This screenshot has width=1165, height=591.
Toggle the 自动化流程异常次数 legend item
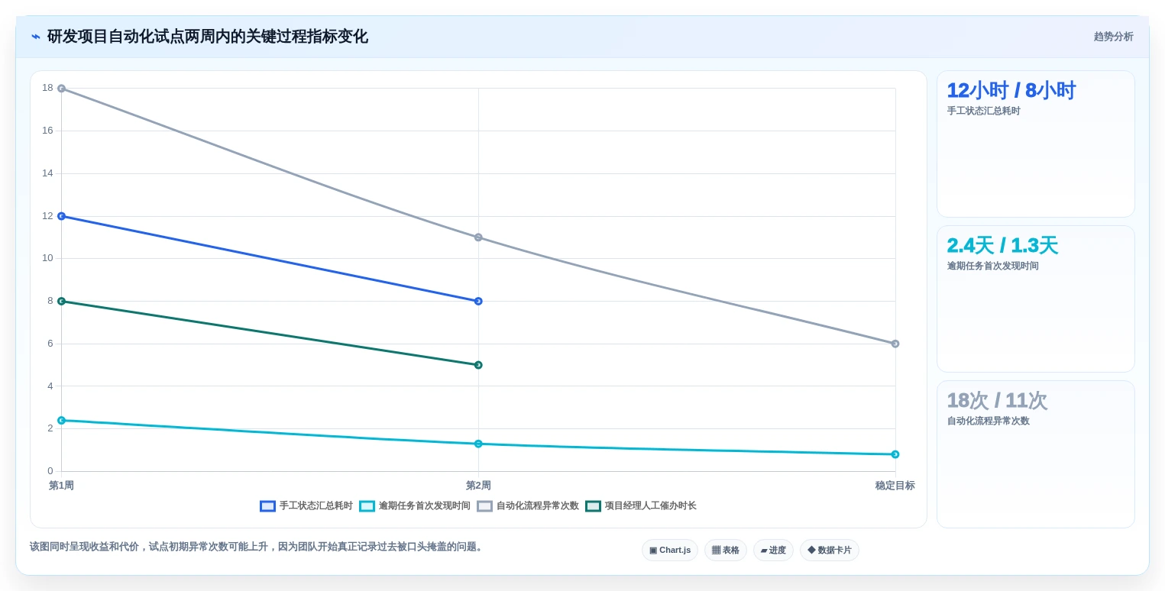(528, 505)
